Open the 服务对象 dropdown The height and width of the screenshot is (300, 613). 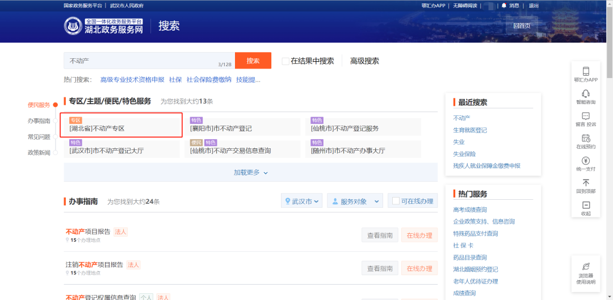click(x=354, y=201)
